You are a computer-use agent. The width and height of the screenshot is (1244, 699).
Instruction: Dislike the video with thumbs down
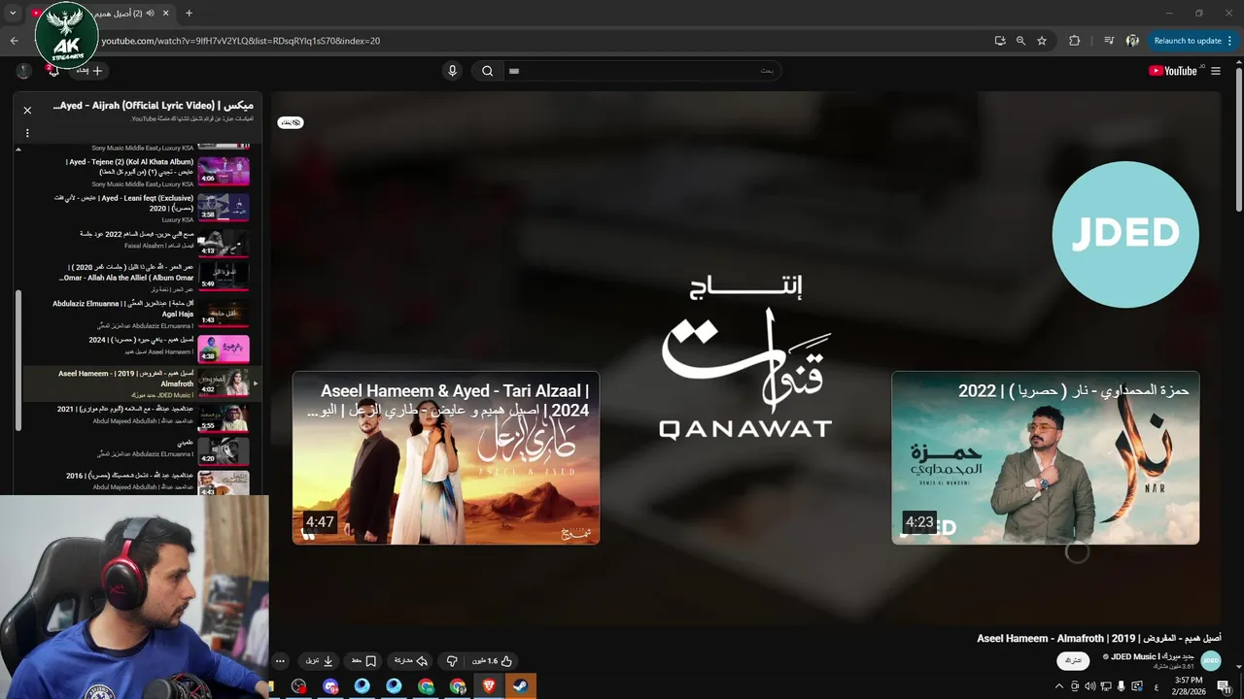[x=452, y=661]
